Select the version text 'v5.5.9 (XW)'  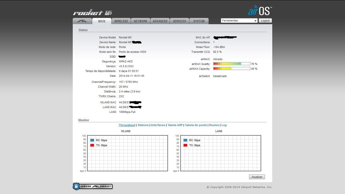point(126,66)
